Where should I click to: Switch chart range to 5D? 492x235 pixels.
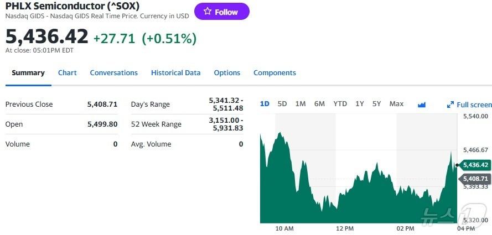[282, 104]
